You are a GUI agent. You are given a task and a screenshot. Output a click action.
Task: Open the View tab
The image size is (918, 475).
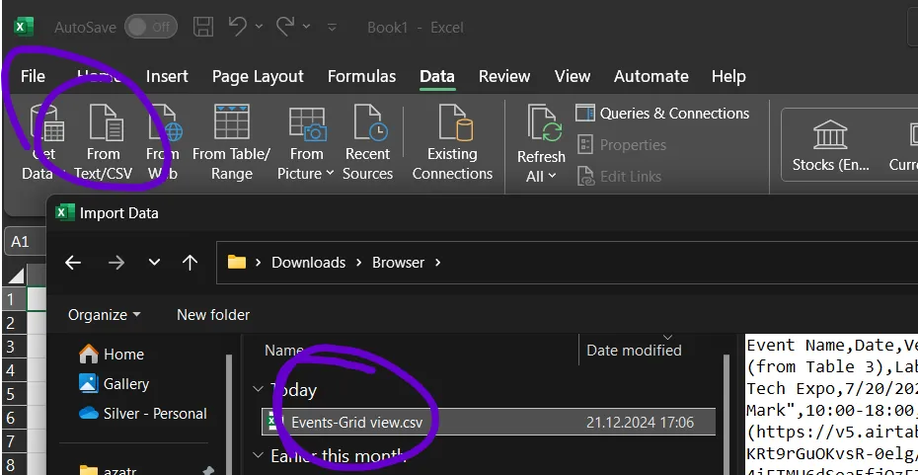[x=572, y=76]
